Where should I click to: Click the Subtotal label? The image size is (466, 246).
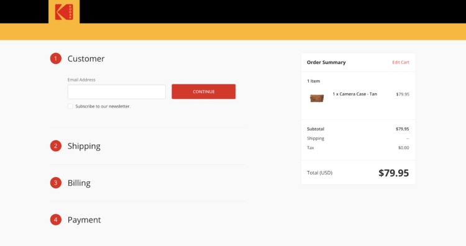pos(316,129)
